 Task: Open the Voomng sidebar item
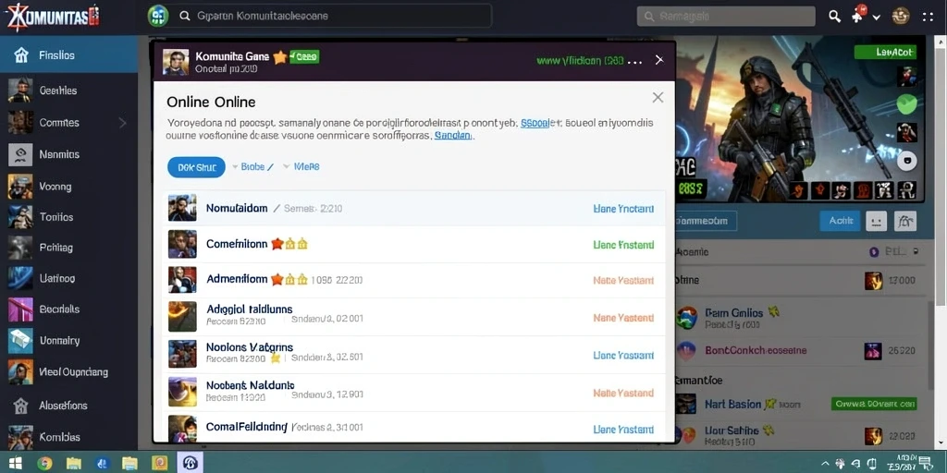68,187
